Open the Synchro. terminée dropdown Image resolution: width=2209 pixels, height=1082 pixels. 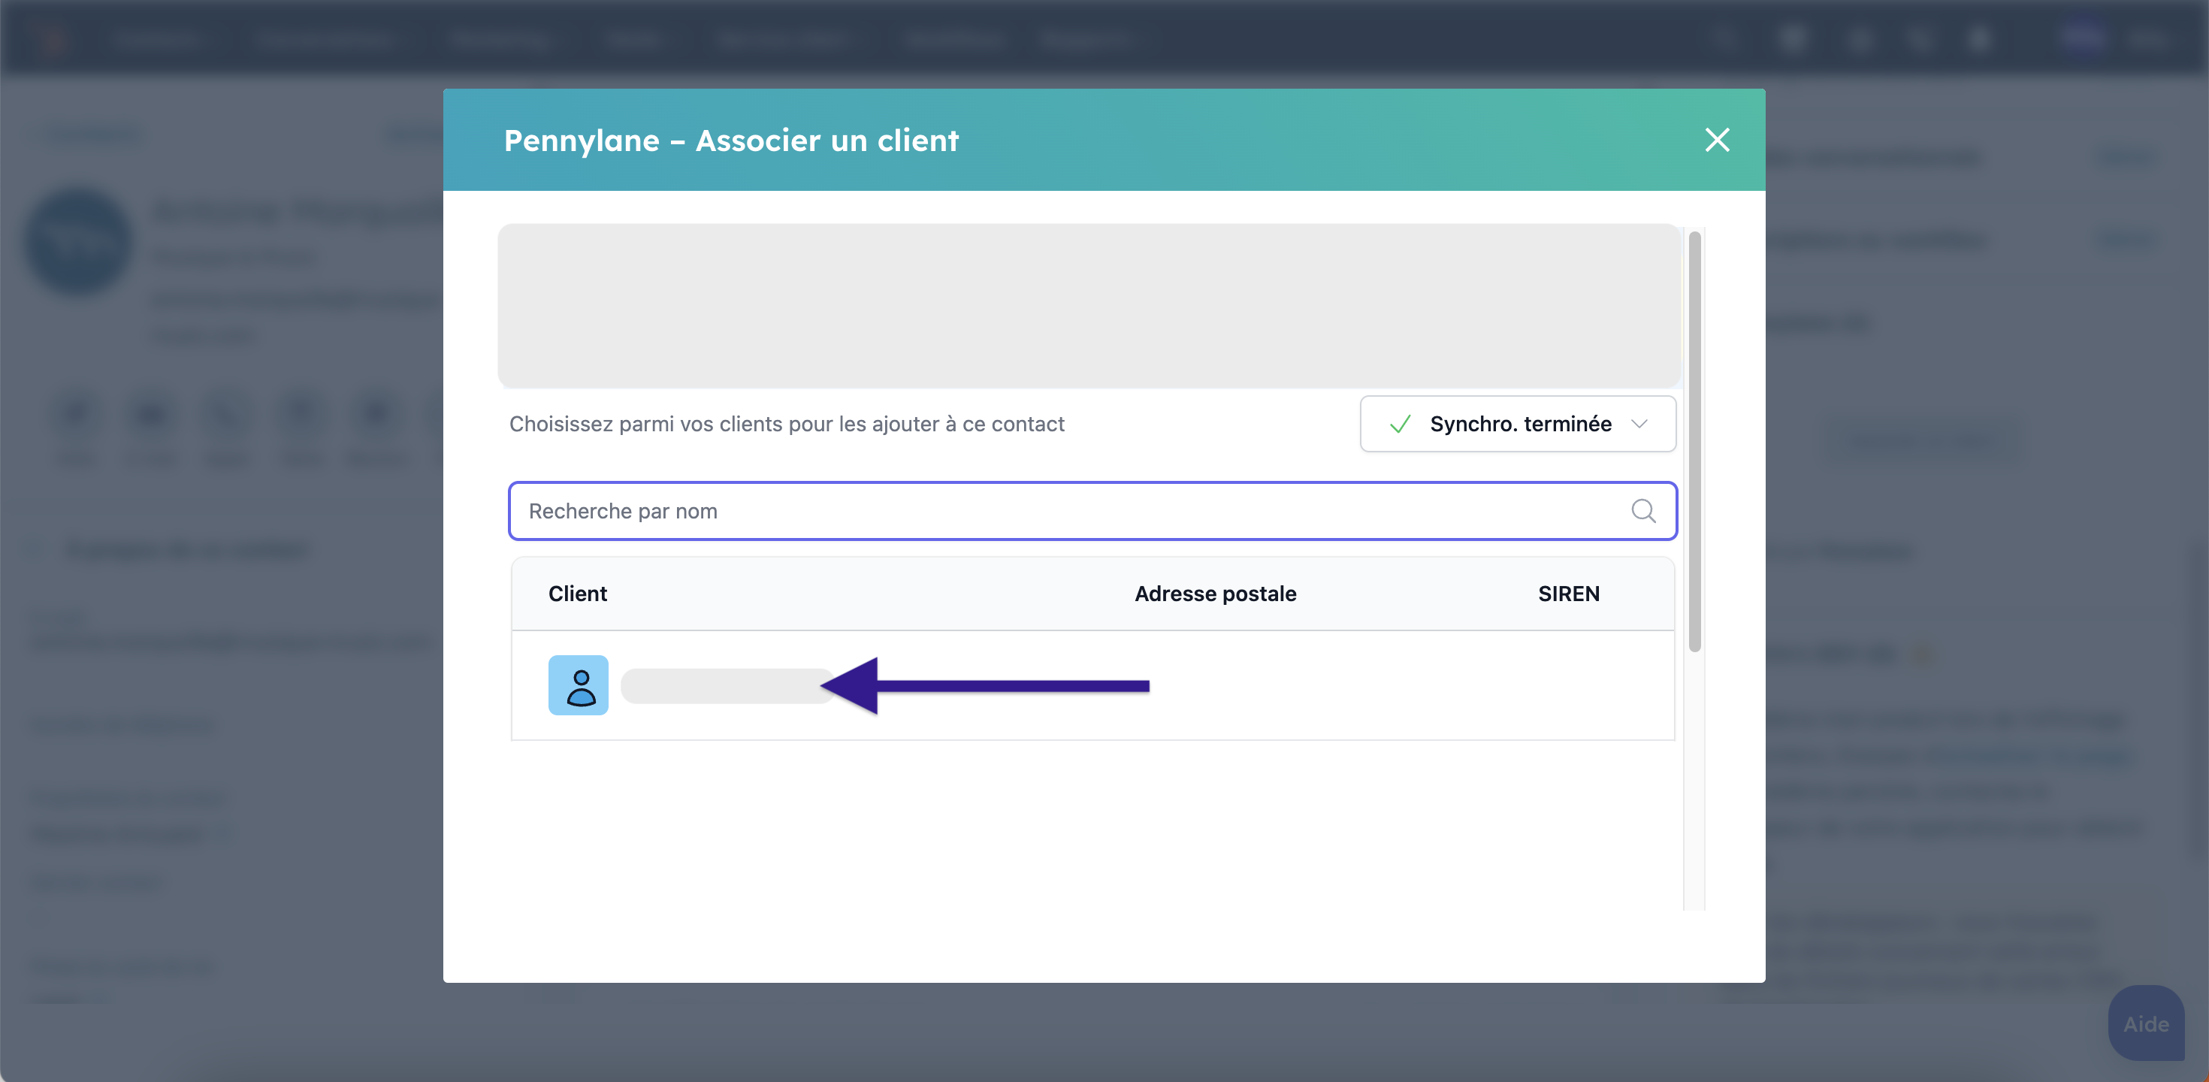click(x=1518, y=424)
